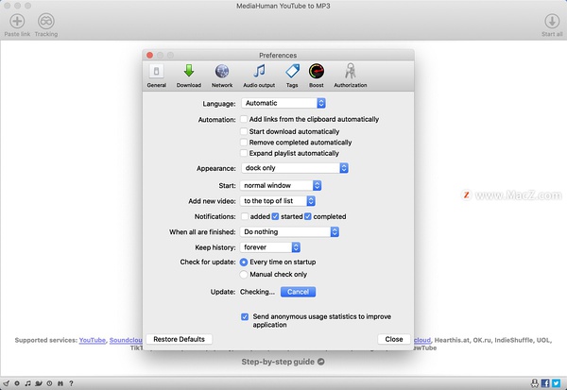Open the When all are finished dropdown
Image resolution: width=567 pixels, height=390 pixels.
click(290, 231)
